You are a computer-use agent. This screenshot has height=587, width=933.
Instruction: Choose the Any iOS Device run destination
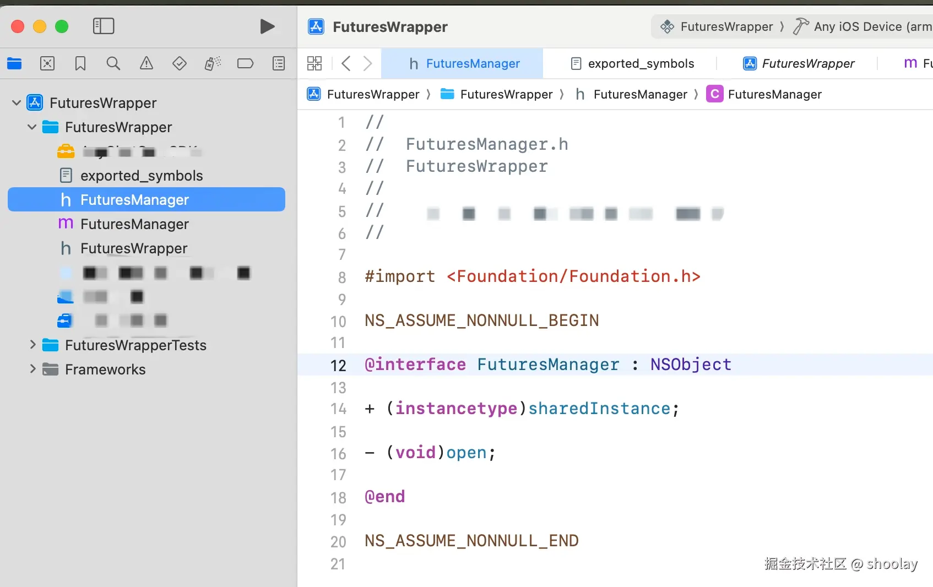pyautogui.click(x=872, y=26)
